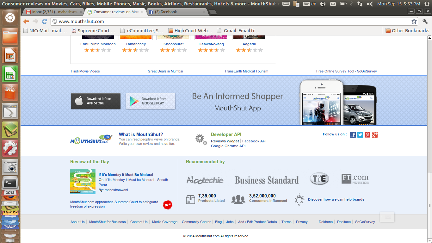Open MouthShut Twitter page icon
The image size is (432, 243).
pyautogui.click(x=360, y=135)
